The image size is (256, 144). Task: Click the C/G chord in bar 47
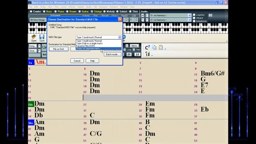point(96,134)
